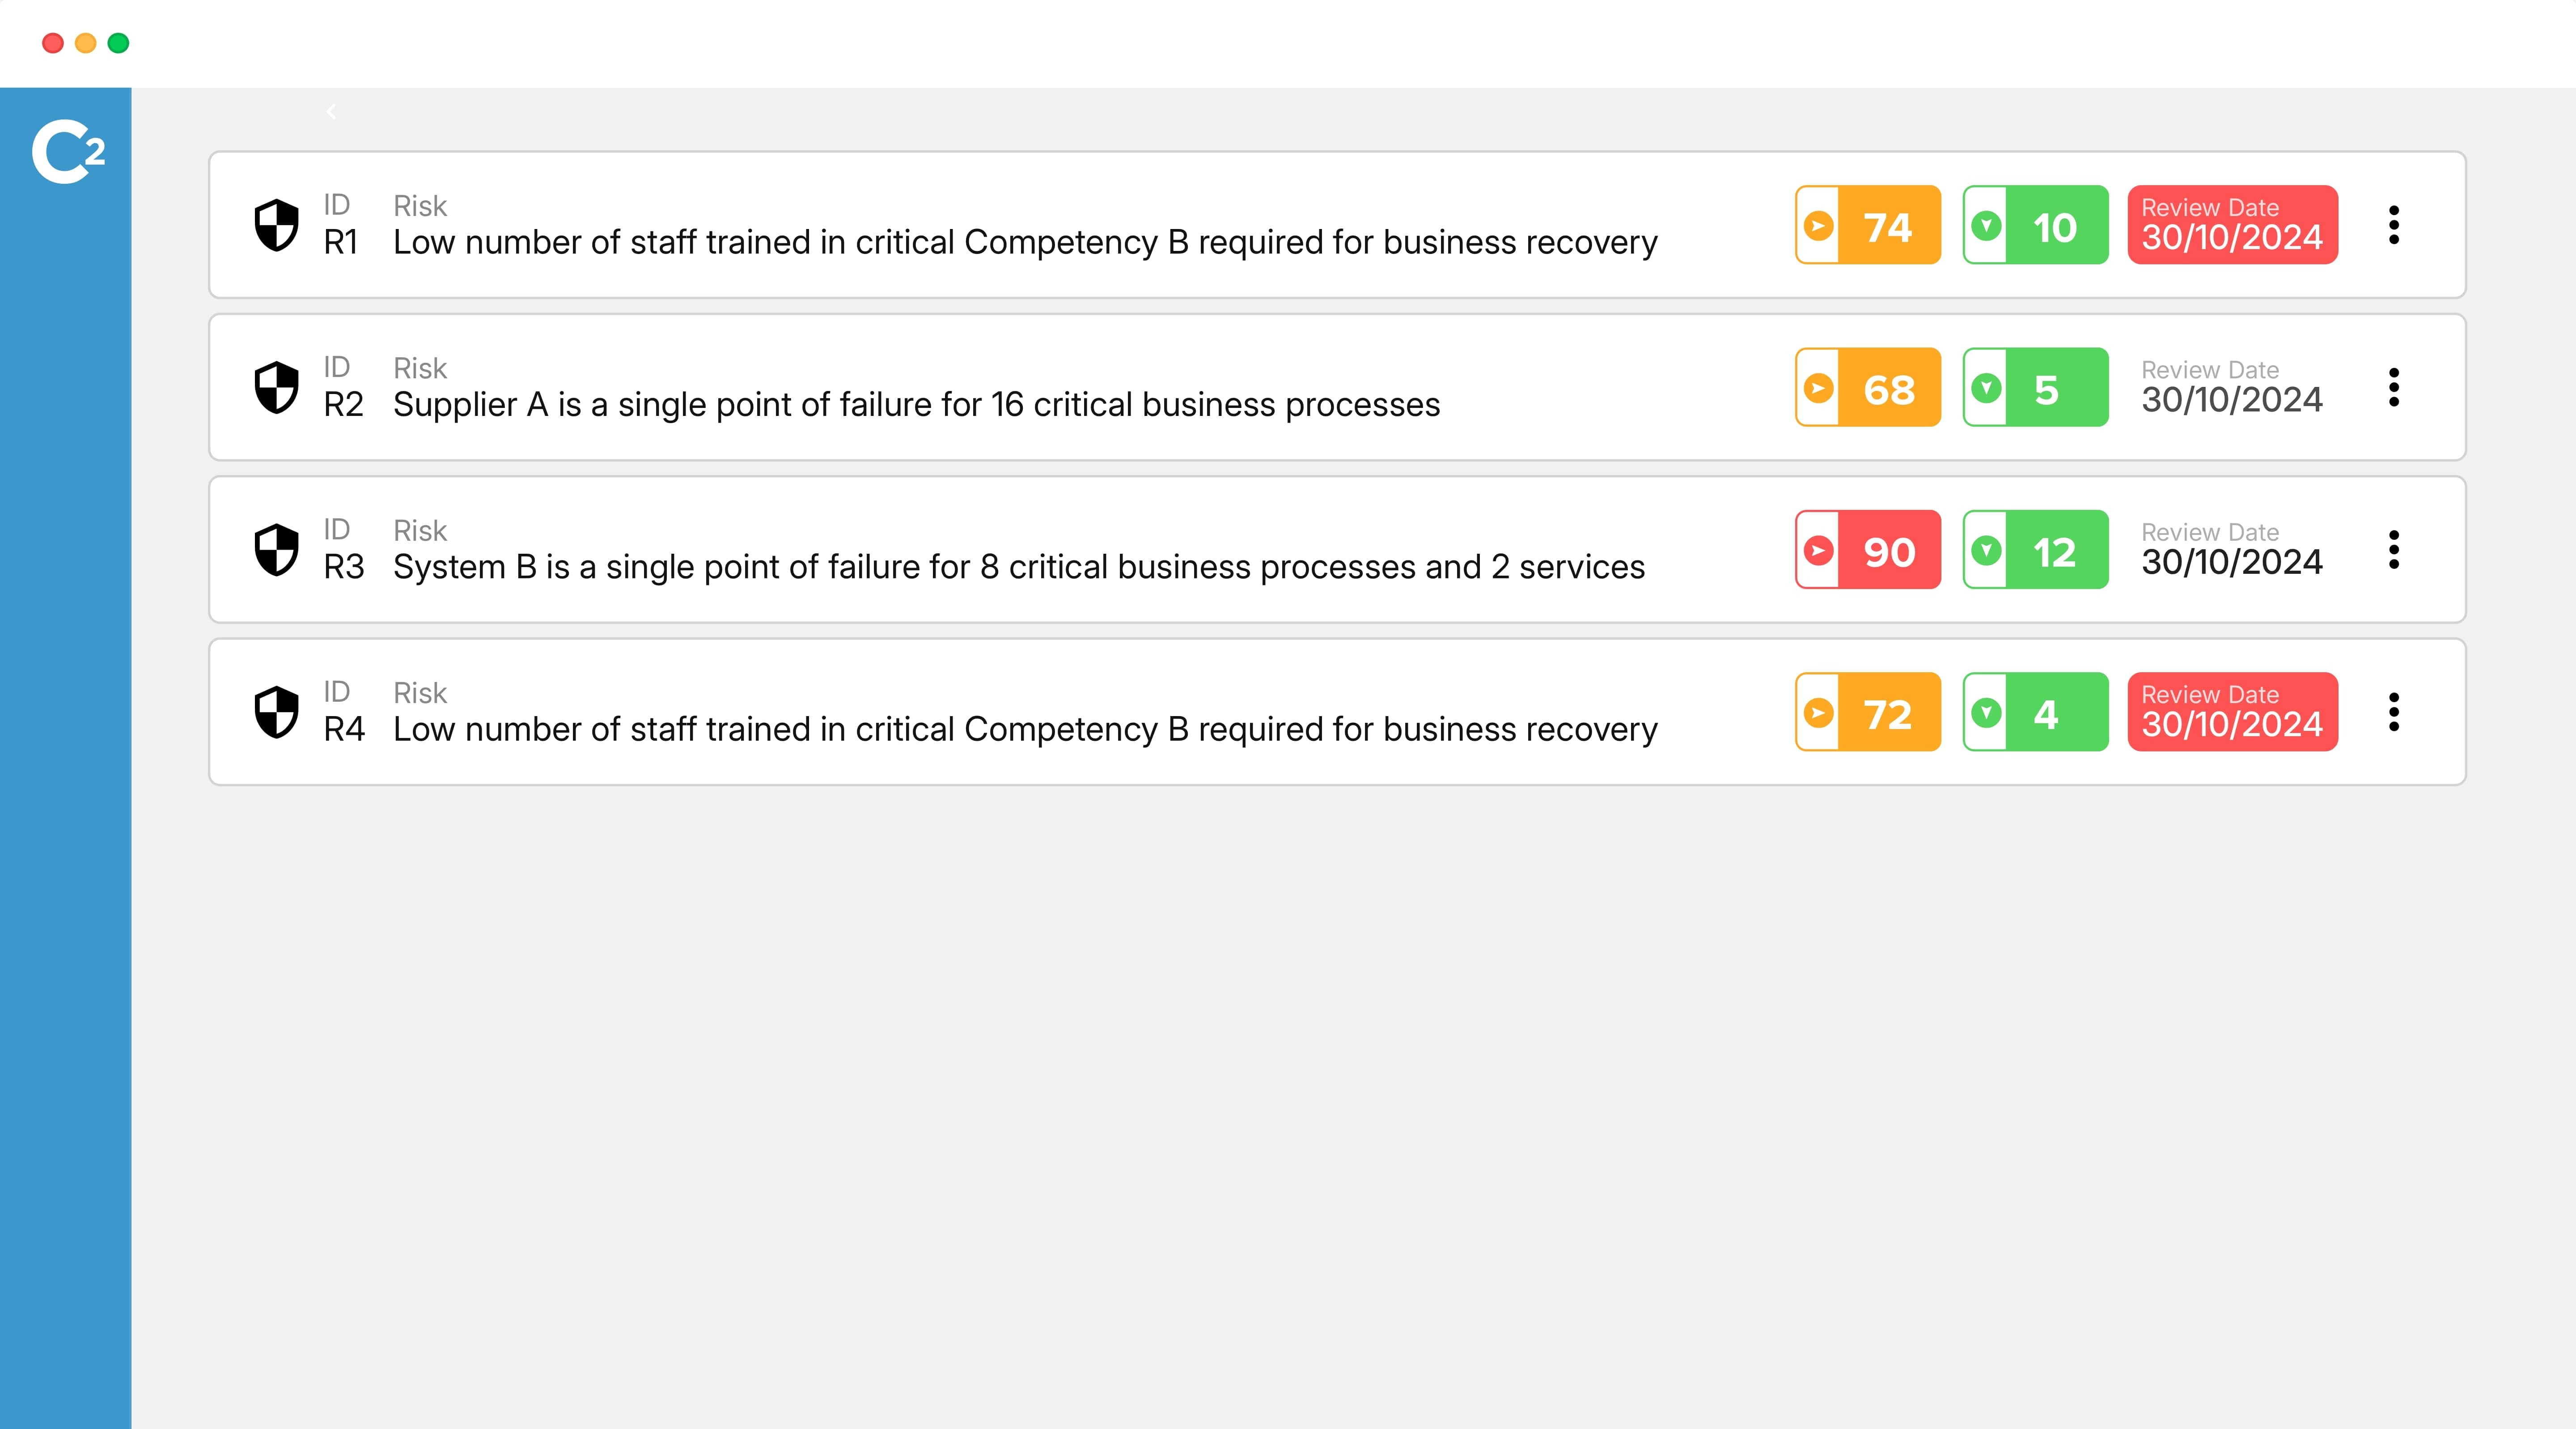Viewport: 2576px width, 1429px height.
Task: Open the kebab menu for risk R4
Action: click(x=2394, y=712)
